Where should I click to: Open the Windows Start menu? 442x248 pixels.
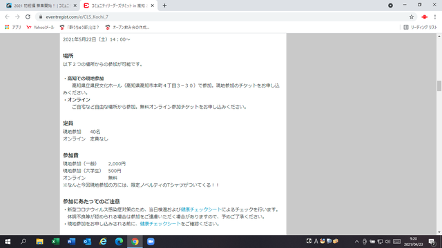click(8, 242)
